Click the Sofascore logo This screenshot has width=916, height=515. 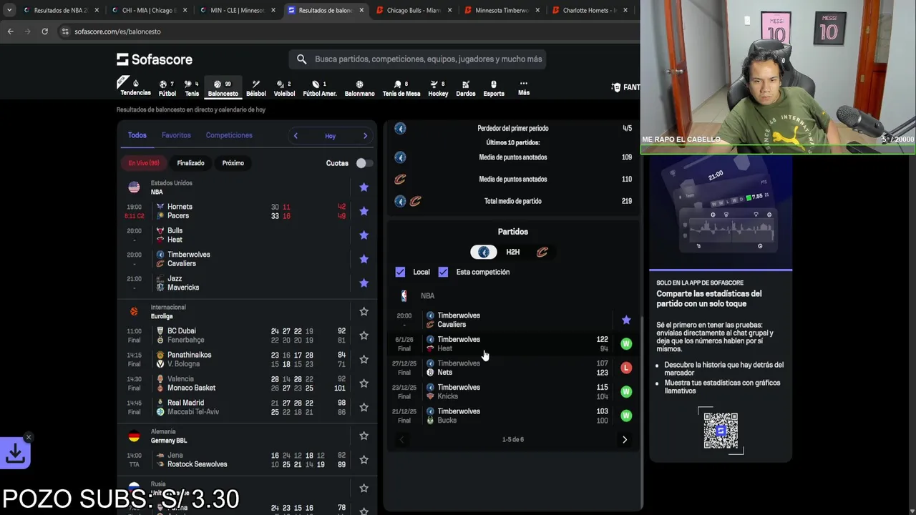[155, 59]
